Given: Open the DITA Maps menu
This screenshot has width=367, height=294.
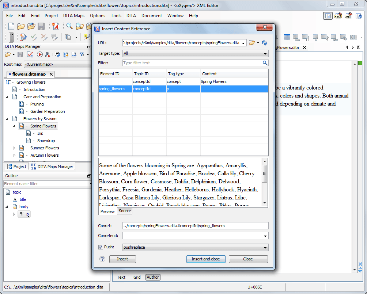Looking at the screenshot, I should pyautogui.click(x=74, y=16).
